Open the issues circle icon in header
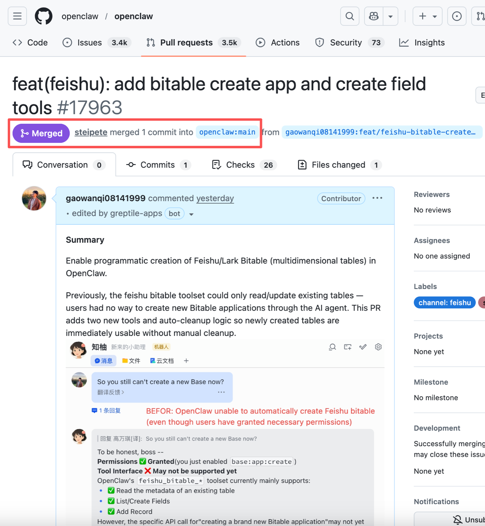Screen dimensions: 485x526 point(457,16)
